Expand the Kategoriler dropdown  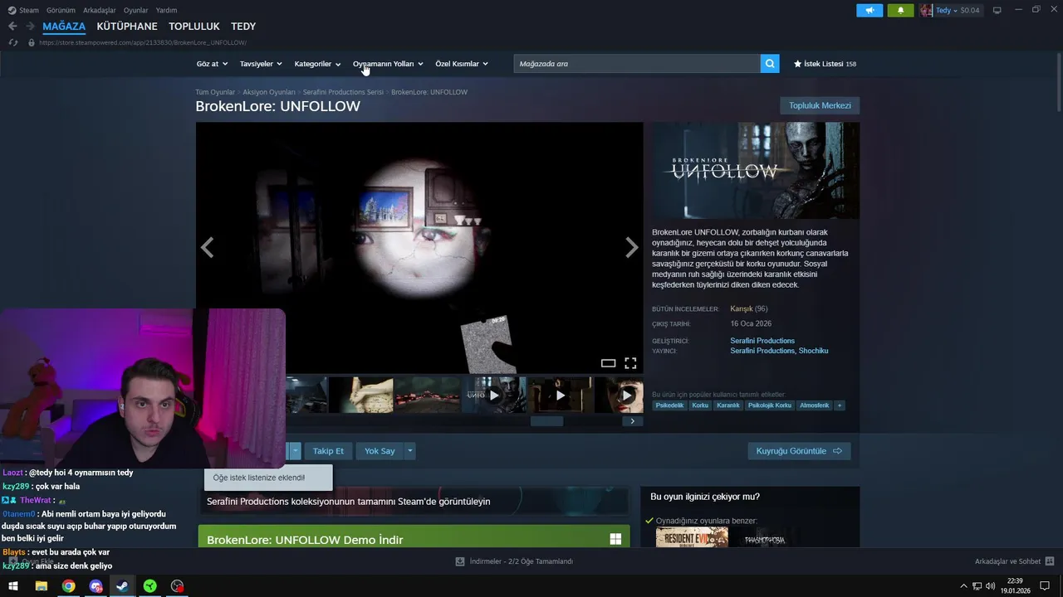[317, 64]
